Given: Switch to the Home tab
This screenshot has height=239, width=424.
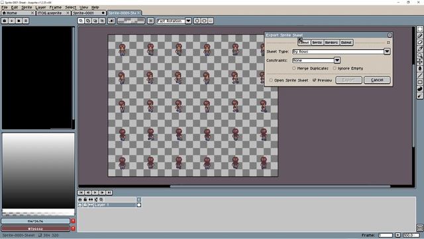Looking at the screenshot, I should tap(18, 13).
